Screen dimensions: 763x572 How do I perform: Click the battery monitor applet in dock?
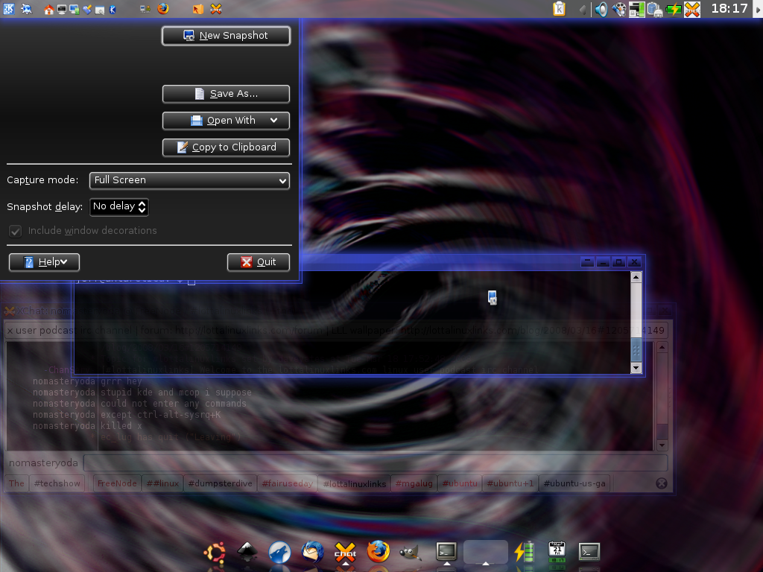525,552
